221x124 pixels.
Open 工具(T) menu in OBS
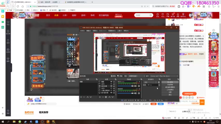click(120, 31)
